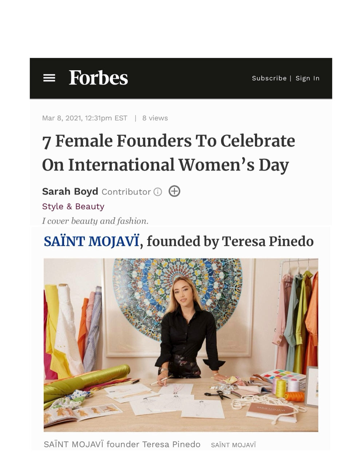The width and height of the screenshot is (362, 452).
Task: Click the small SAÏNT MOJAVÏ photo credit
Action: tap(233, 445)
